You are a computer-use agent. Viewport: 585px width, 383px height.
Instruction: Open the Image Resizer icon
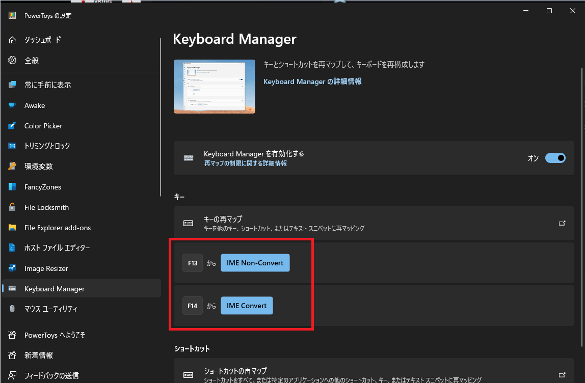click(12, 268)
